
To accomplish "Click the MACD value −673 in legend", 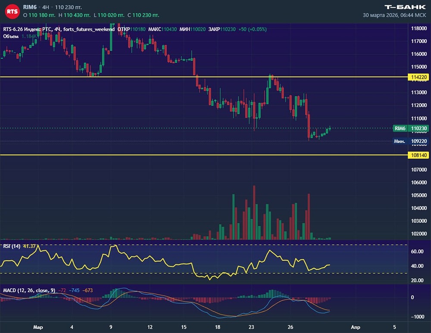I will (x=87, y=290).
